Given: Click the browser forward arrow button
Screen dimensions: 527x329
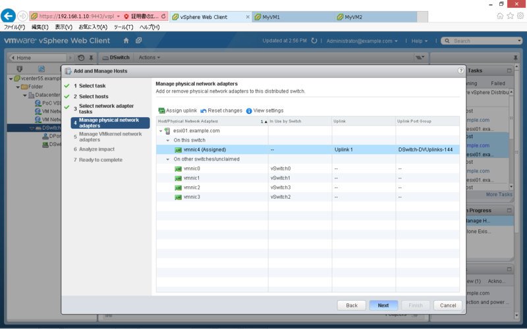Looking at the screenshot, I should pos(22,16).
